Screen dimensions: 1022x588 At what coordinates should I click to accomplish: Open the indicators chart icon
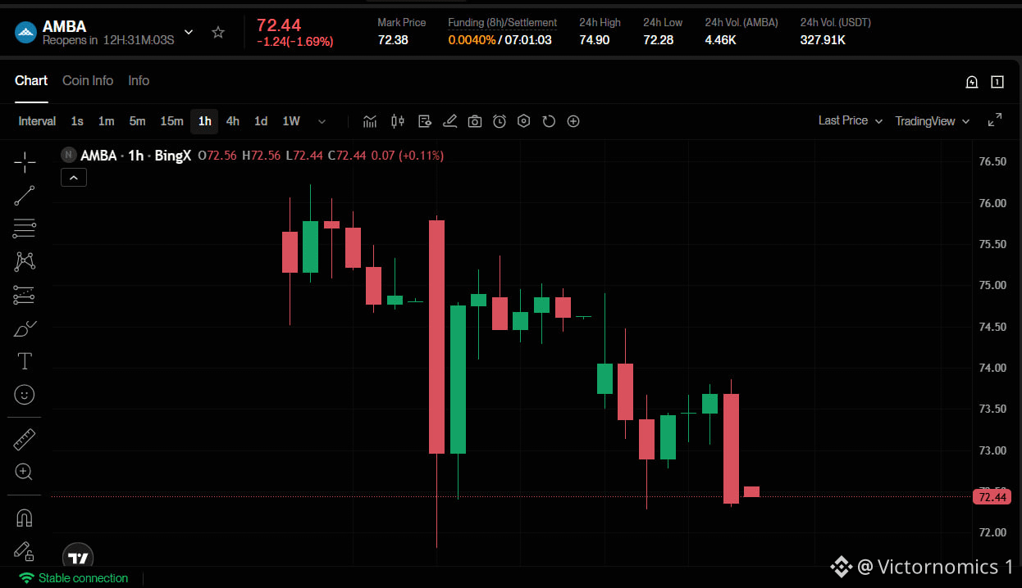point(370,121)
